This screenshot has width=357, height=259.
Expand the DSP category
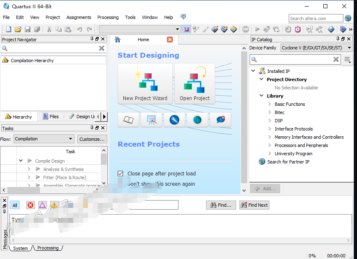coord(269,120)
